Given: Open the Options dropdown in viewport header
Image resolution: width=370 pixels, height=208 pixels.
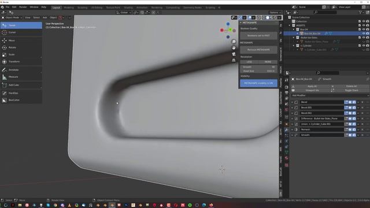Looking at the screenshot, I should point(275,13).
